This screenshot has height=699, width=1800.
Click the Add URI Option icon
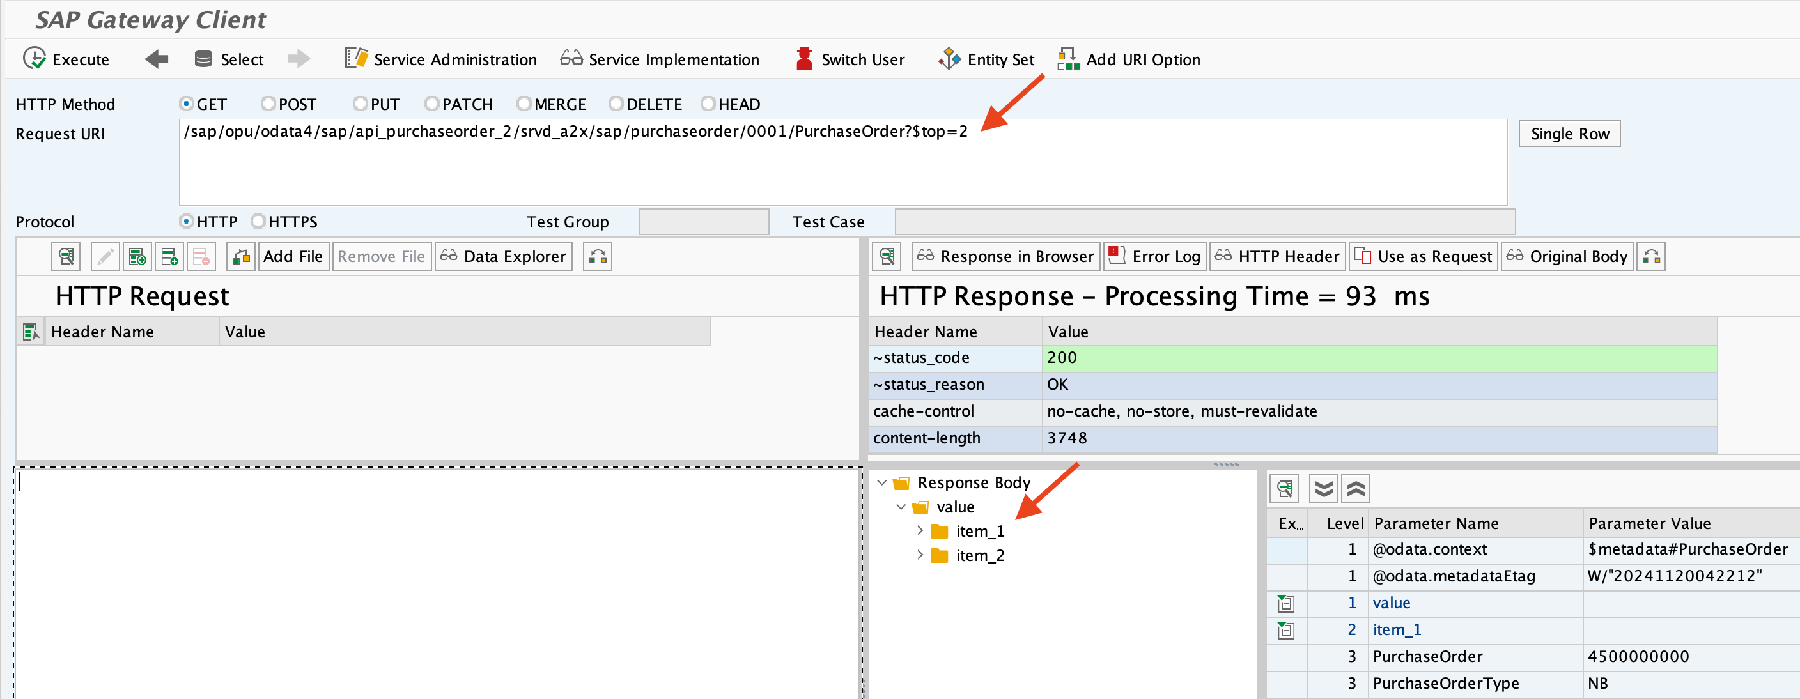[x=1067, y=59]
